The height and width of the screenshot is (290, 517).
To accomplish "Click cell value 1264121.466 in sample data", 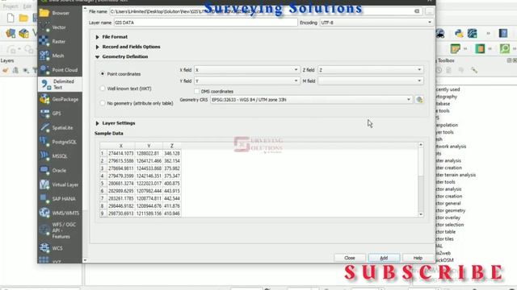I will click(149, 161).
